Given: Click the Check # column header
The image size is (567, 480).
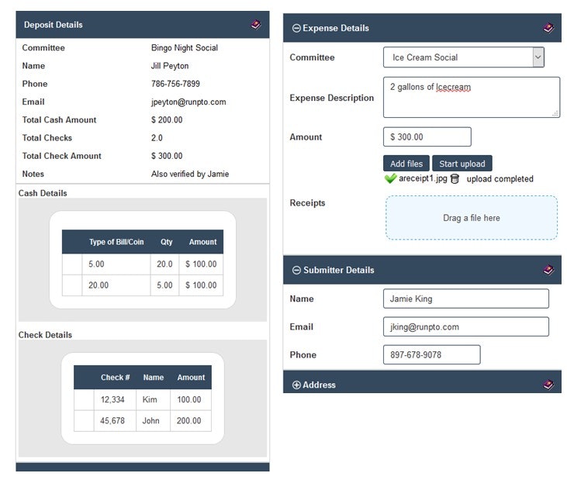Looking at the screenshot, I should point(115,378).
